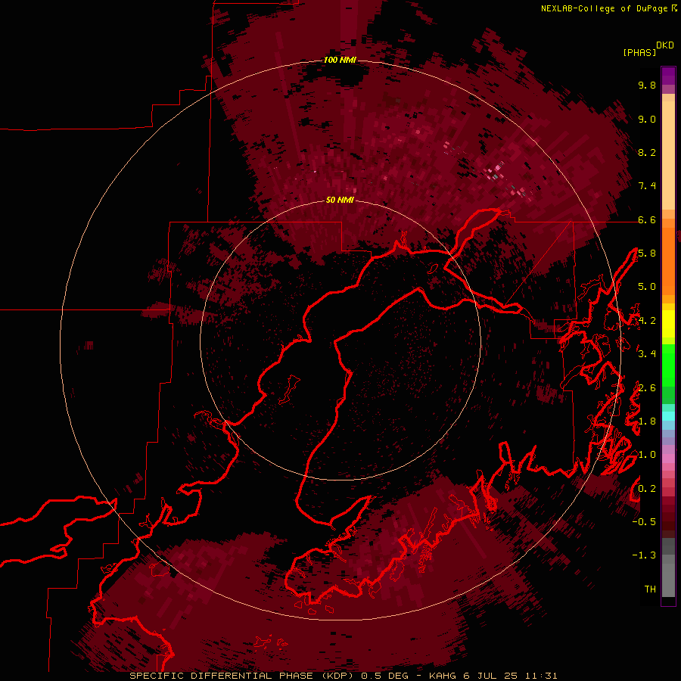The width and height of the screenshot is (681, 681).
Task: Click the 50 NMI range ring label
Action: click(x=340, y=201)
